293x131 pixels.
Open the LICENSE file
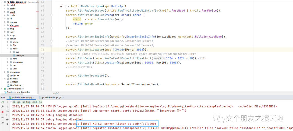point(14,82)
